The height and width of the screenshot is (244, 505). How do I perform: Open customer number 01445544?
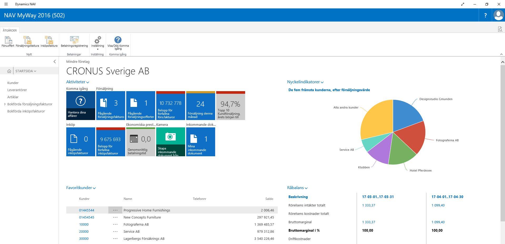tap(87, 210)
